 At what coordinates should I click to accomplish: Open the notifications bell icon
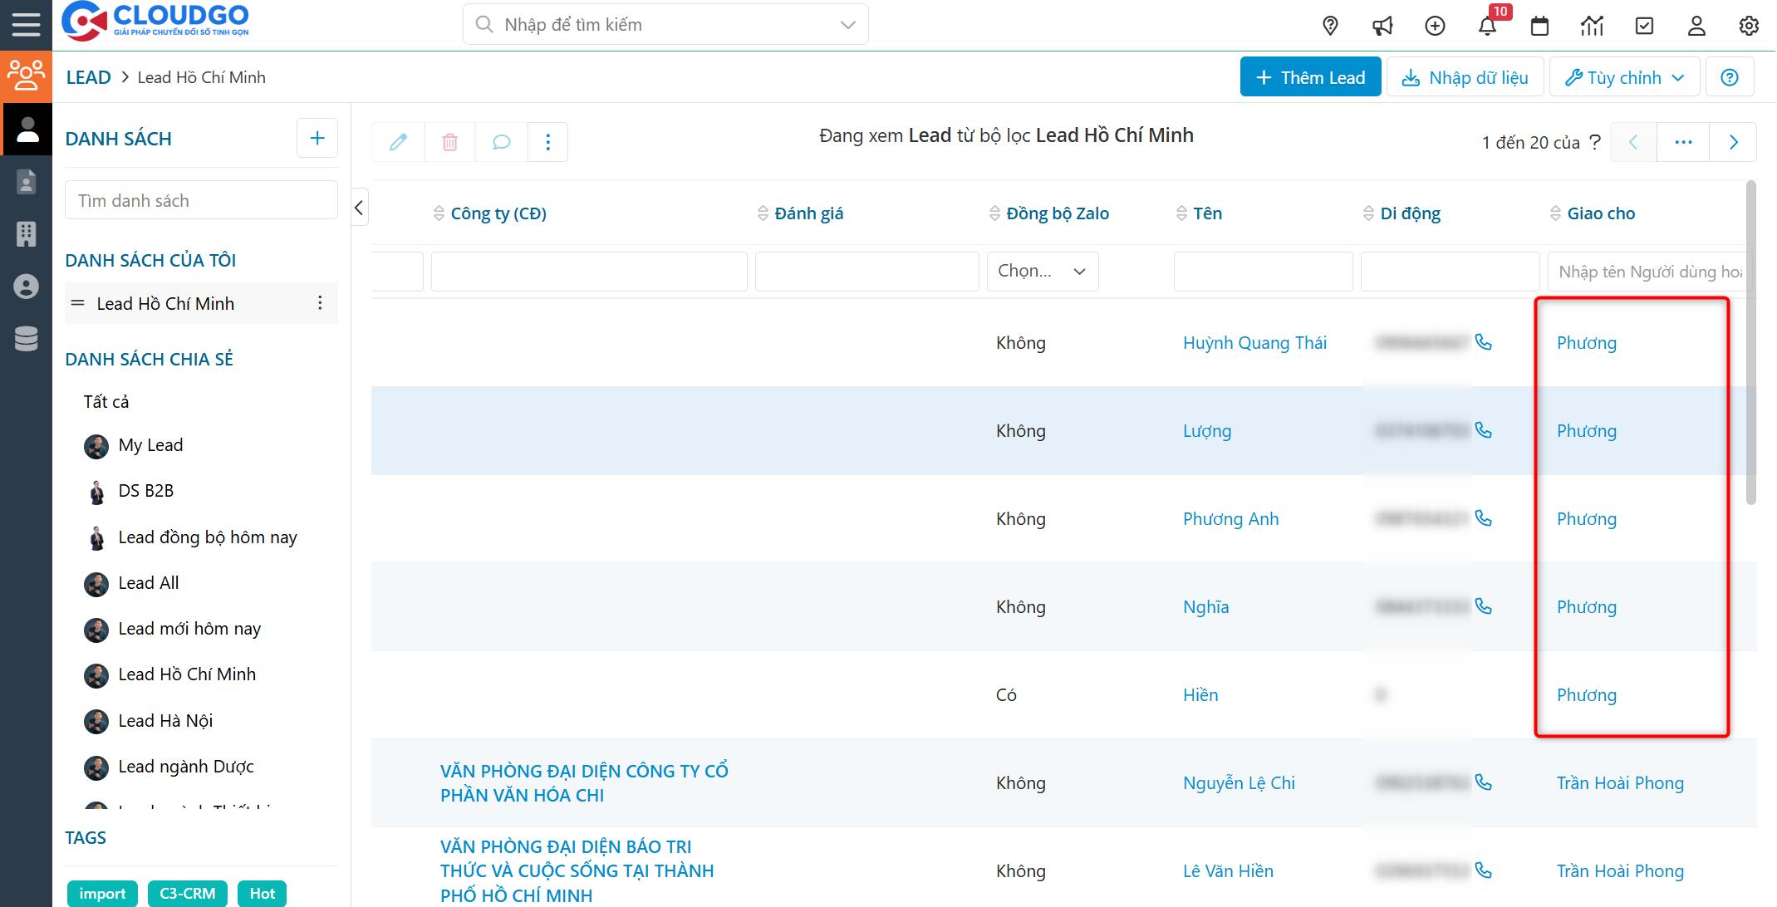[x=1487, y=27]
